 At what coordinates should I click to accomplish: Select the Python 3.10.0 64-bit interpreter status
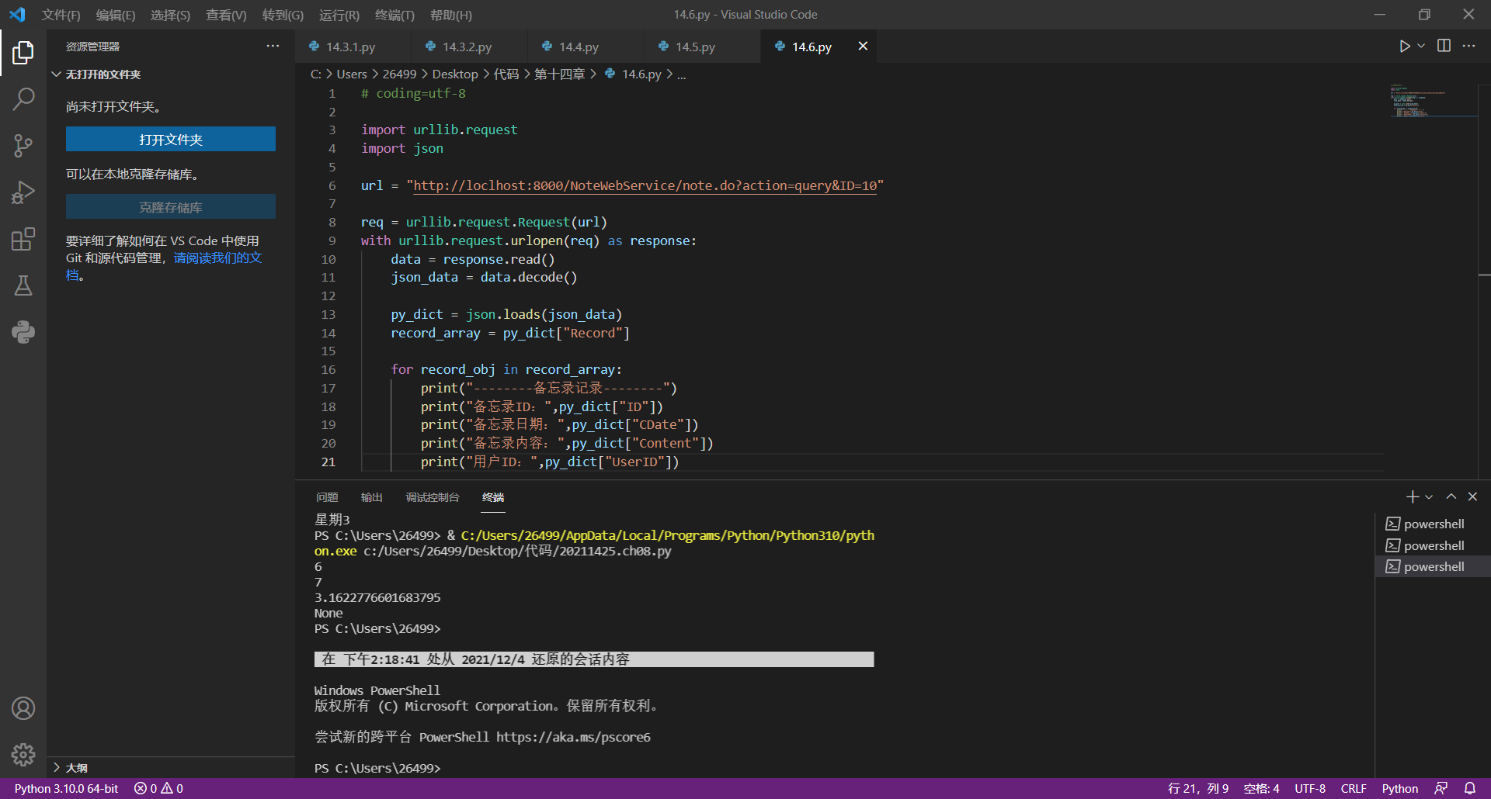(x=66, y=788)
